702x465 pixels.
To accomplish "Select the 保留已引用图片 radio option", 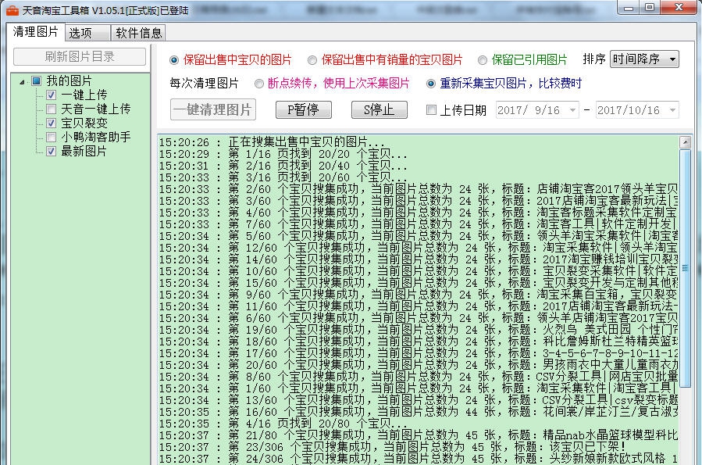I will tap(480, 60).
